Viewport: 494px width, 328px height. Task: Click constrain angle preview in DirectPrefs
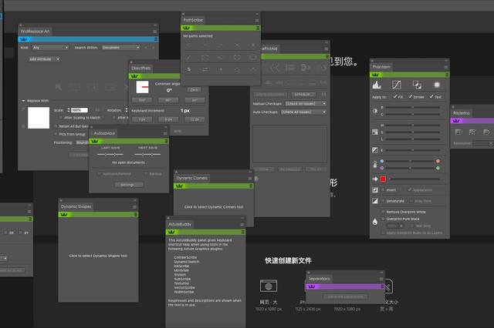pyautogui.click(x=142, y=87)
